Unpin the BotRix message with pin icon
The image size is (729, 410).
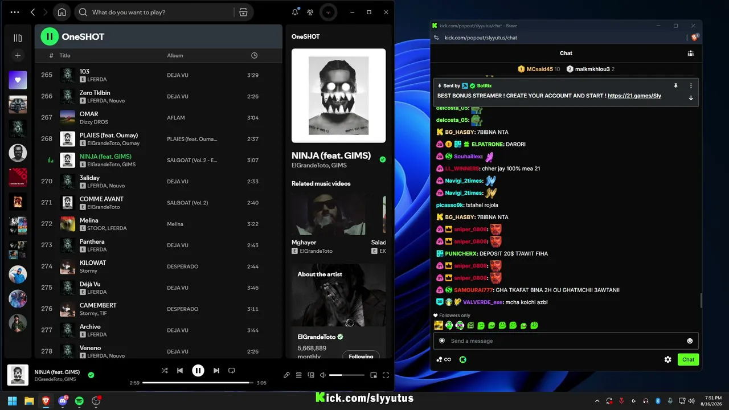pos(676,86)
